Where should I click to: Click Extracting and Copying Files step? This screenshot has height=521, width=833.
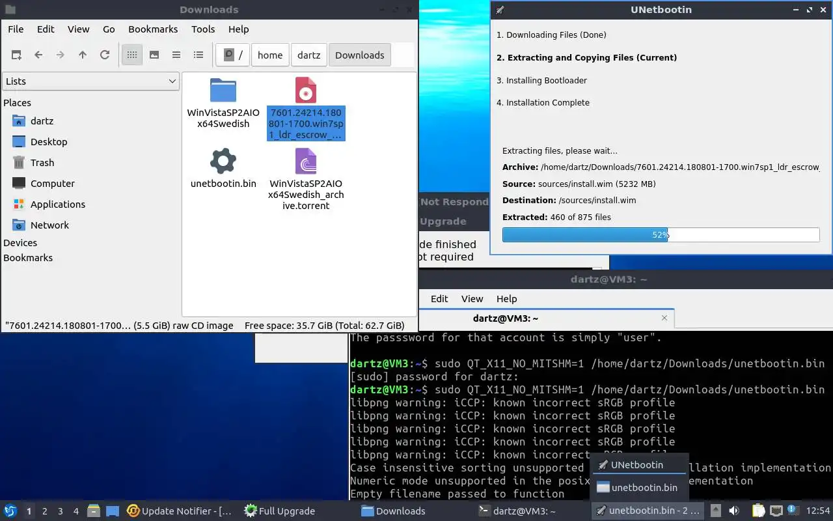[586, 58]
